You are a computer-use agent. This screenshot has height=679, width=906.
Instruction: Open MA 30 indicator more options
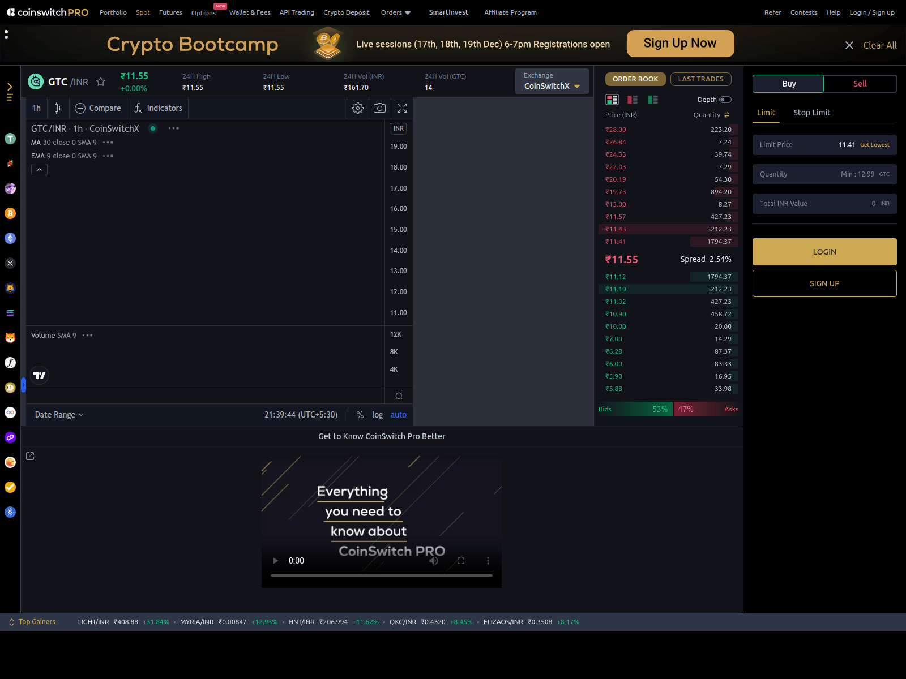[108, 143]
